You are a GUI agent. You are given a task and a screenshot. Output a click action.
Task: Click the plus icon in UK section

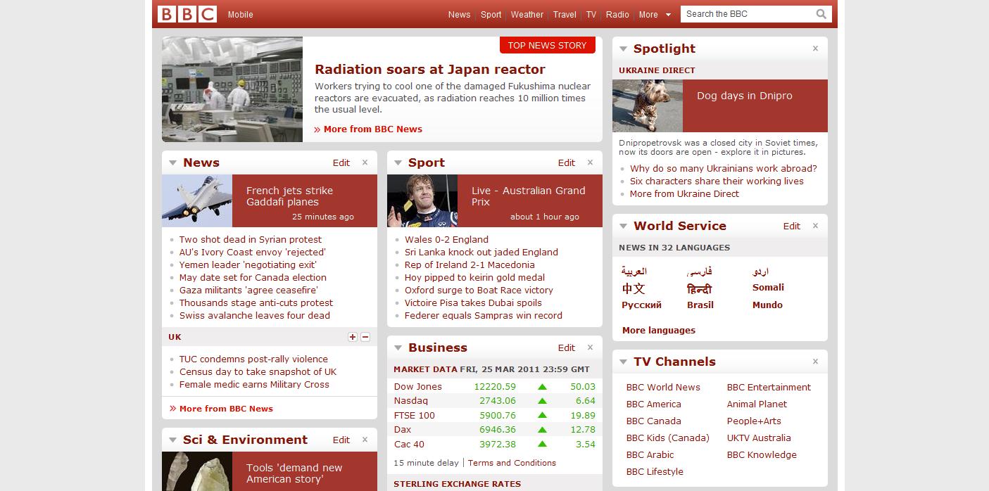[x=353, y=337]
